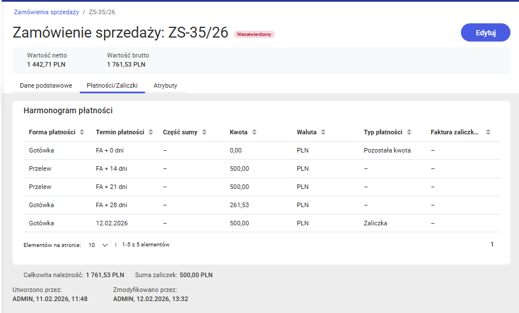Click Wartość netto value 1 442,71 PLN
Image resolution: width=519 pixels, height=313 pixels.
click(x=46, y=64)
